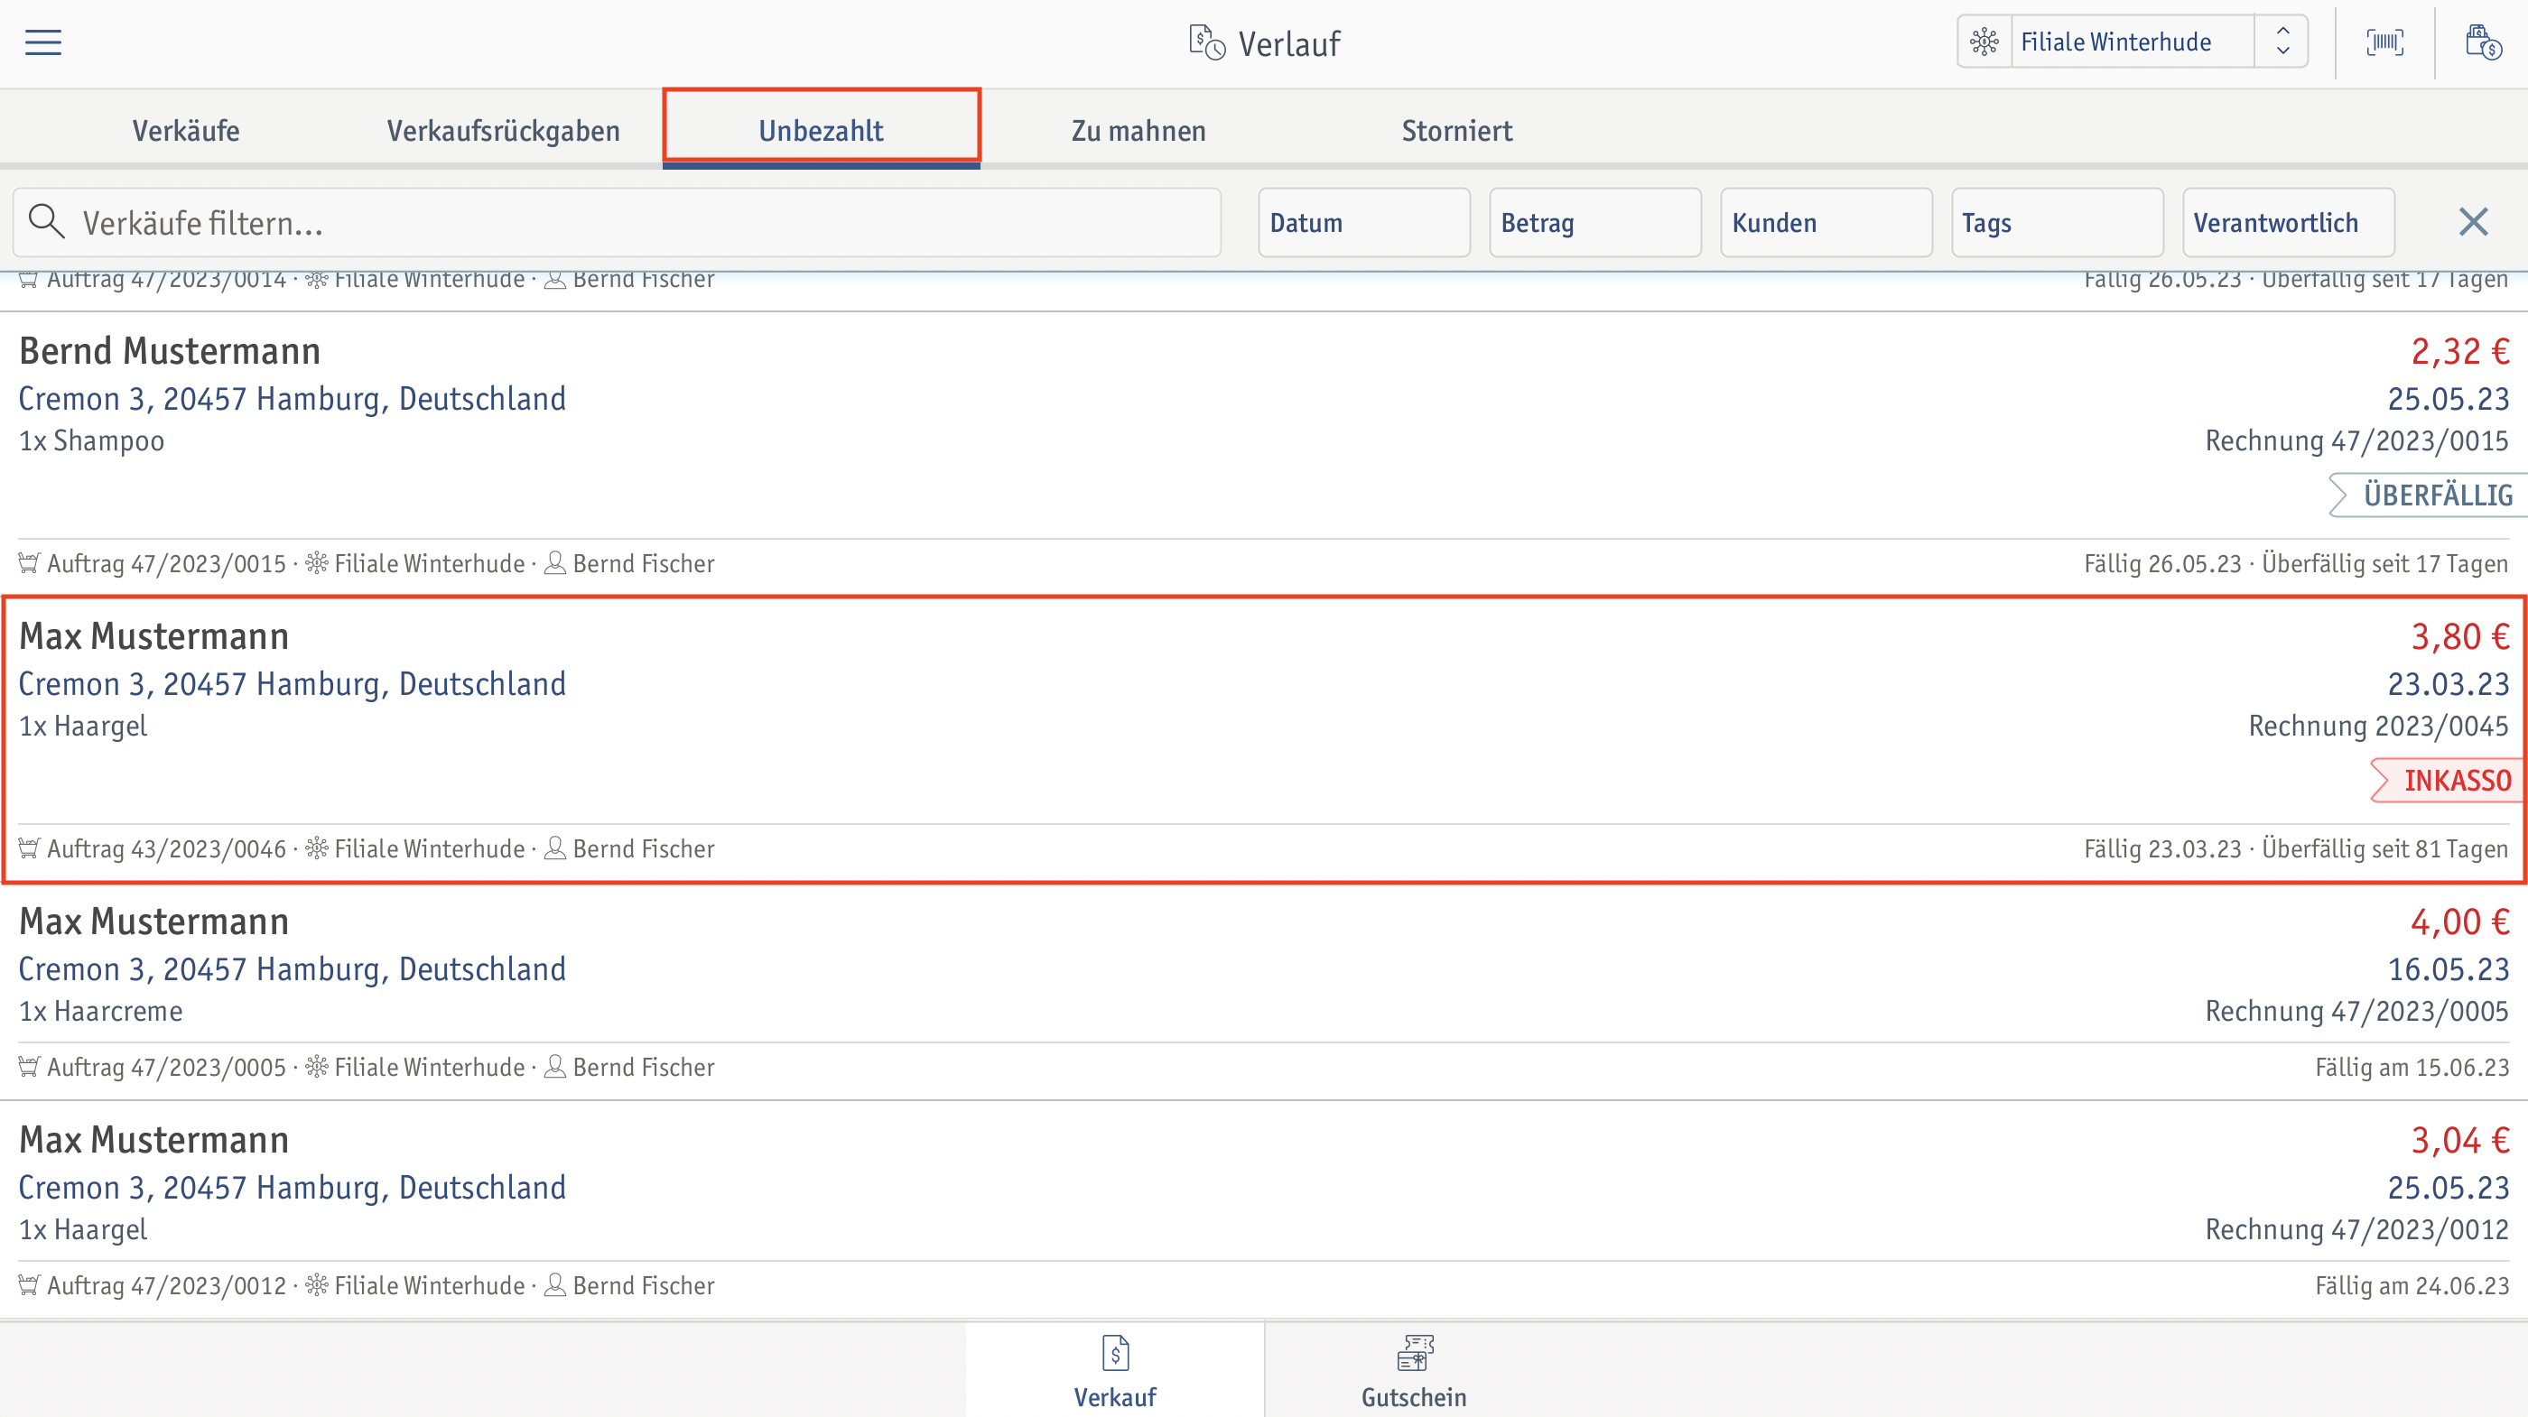
Task: Click Rechnung 47/2023/0015
Action: point(2356,440)
